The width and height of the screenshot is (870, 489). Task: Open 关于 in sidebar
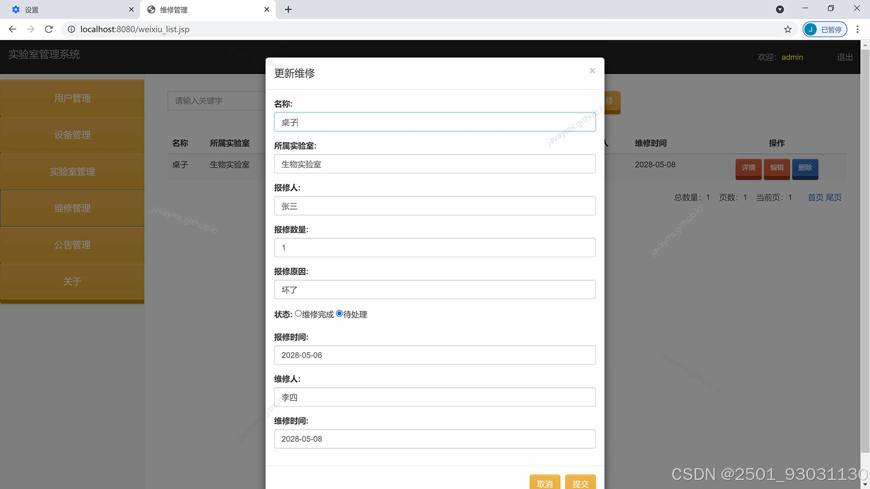pos(72,282)
